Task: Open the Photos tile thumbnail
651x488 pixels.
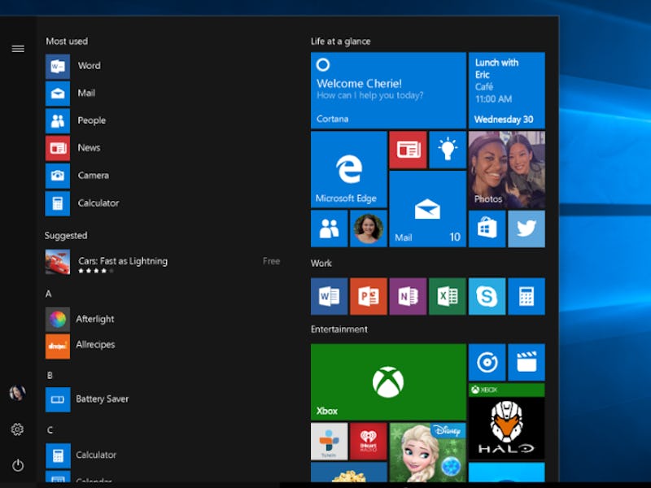Action: [506, 169]
